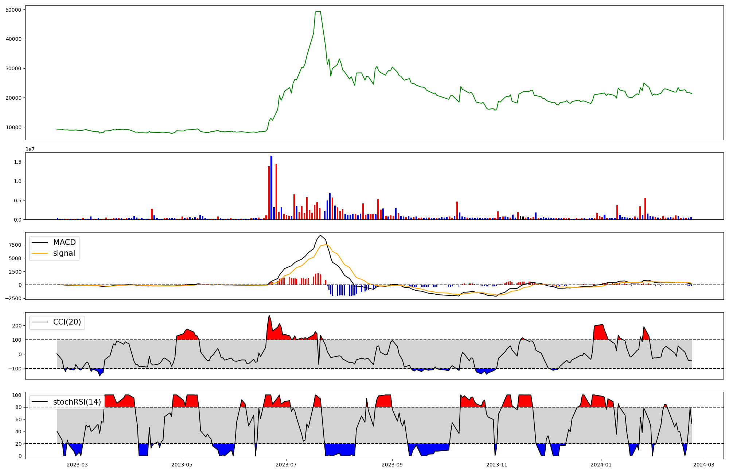Click the -100 tick on CCI axis
This screenshot has width=729, height=473.
15,369
